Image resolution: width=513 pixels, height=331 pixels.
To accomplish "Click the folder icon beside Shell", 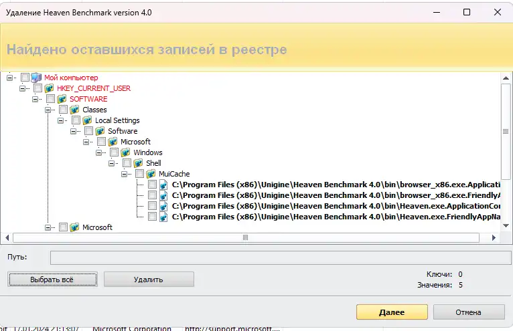I will 139,163.
